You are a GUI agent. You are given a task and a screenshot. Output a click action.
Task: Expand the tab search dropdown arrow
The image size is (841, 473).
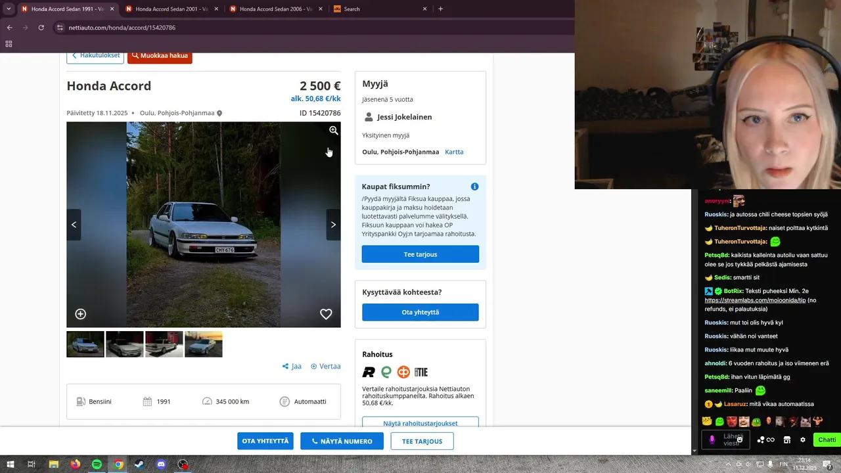pyautogui.click(x=9, y=9)
